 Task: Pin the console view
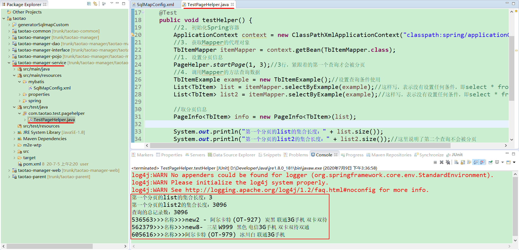(491, 162)
